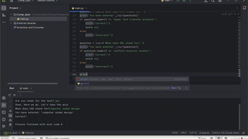The width and height of the screenshot is (248, 139).
Task: Click line position 124:6 in status bar
Action: click(x=175, y=133)
